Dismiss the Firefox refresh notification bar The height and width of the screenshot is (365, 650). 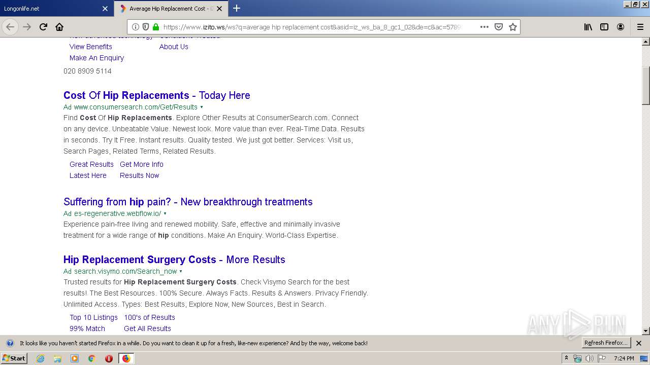[639, 343]
